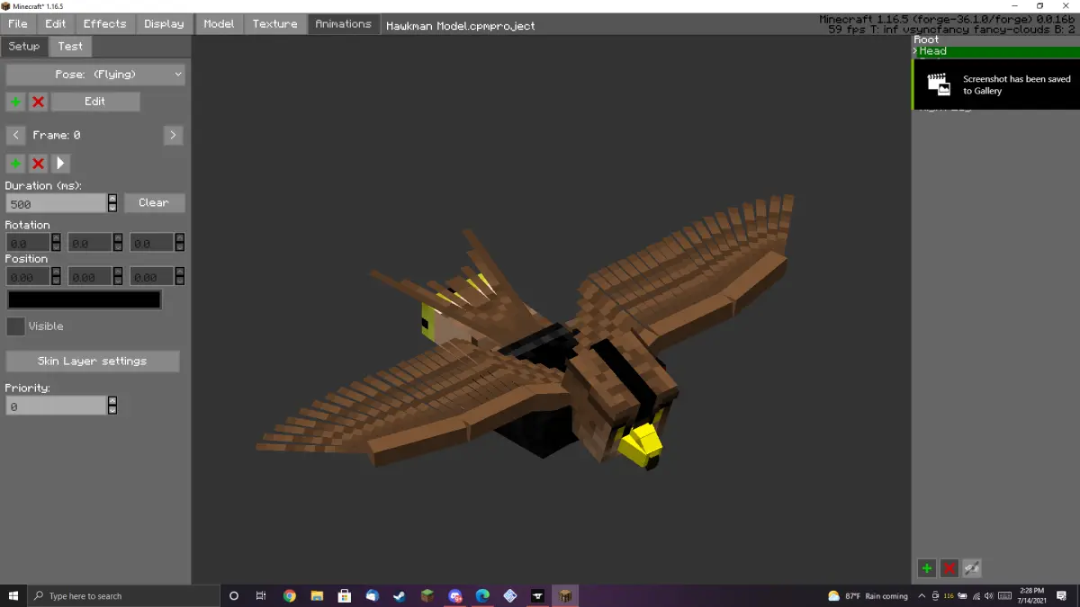Screen dimensions: 1080x607
Task: Open the Display menu
Action: tap(164, 24)
